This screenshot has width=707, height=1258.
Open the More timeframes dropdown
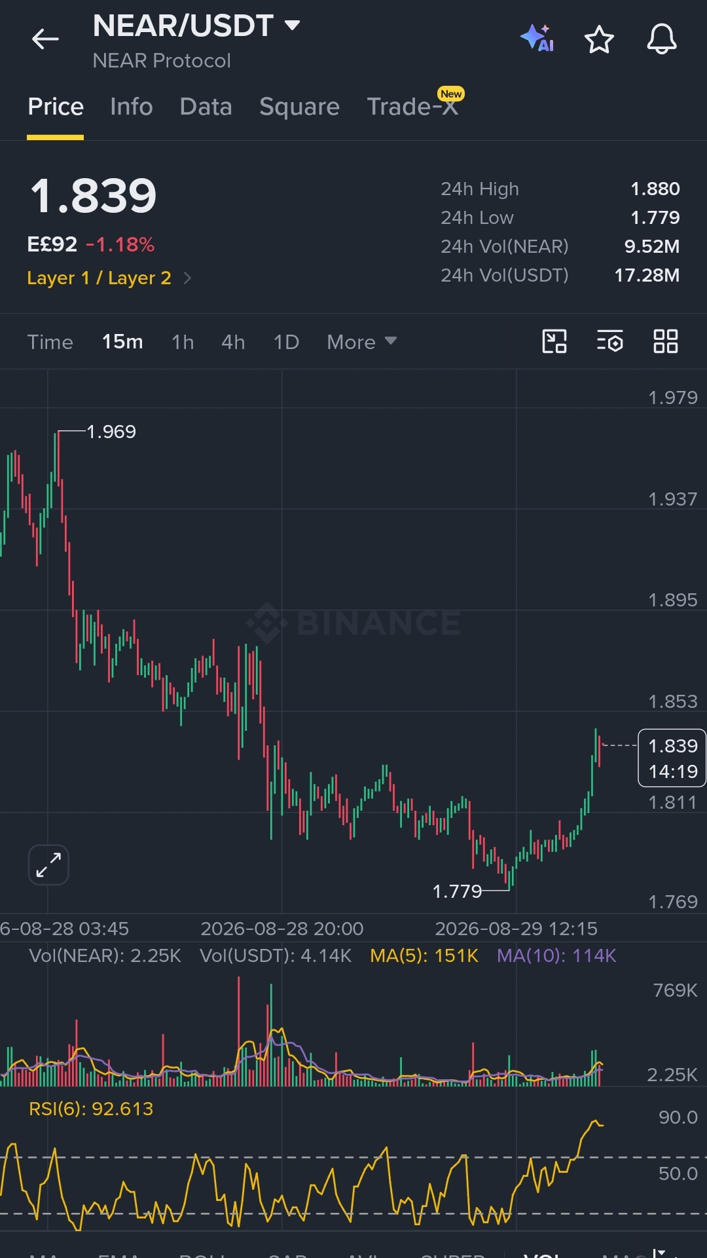coord(361,342)
